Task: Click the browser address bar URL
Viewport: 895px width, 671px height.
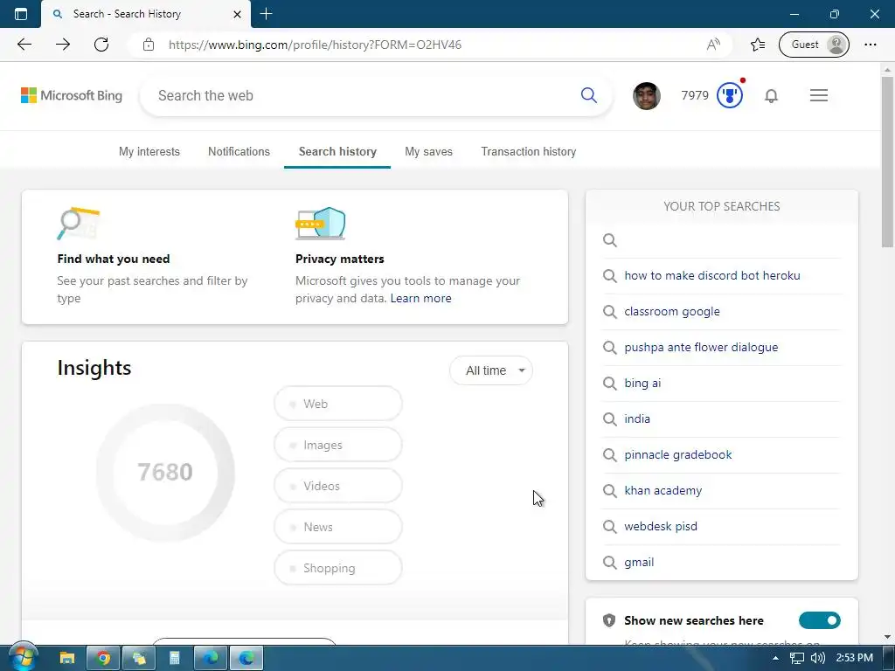Action: [x=315, y=45]
